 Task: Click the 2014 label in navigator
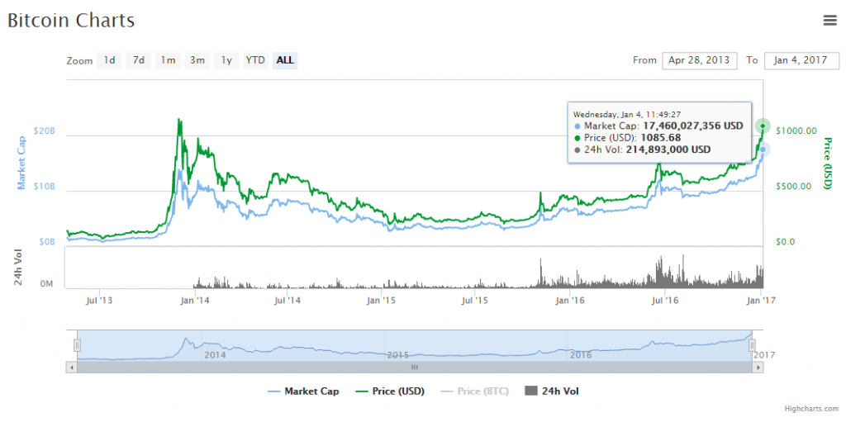click(x=215, y=355)
